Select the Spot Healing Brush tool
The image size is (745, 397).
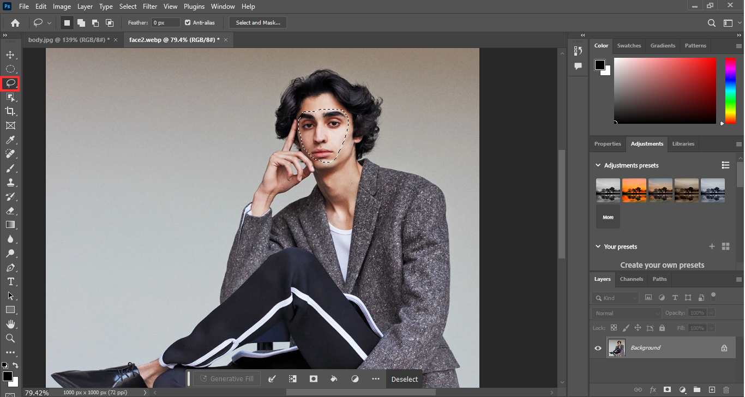click(10, 154)
